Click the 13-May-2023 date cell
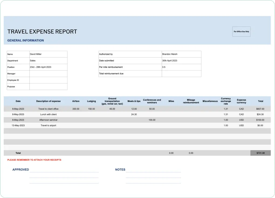 (18, 125)
